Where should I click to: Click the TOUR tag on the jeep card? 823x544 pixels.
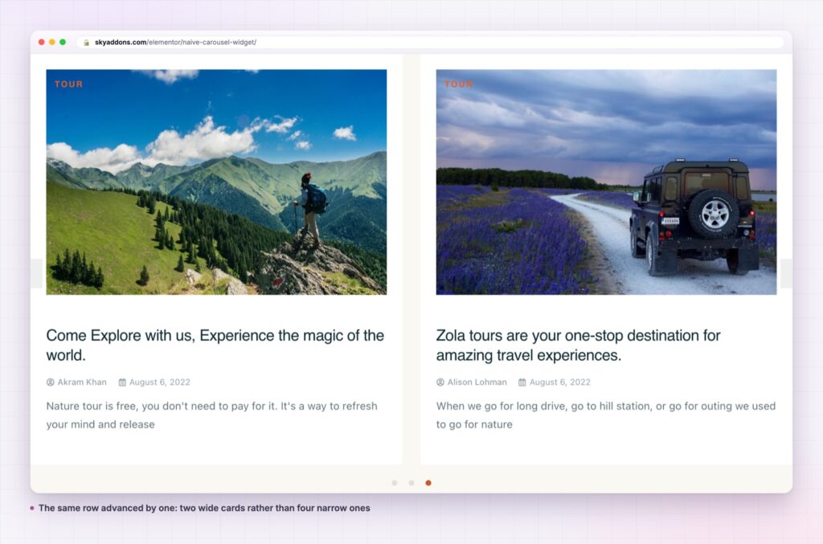459,84
